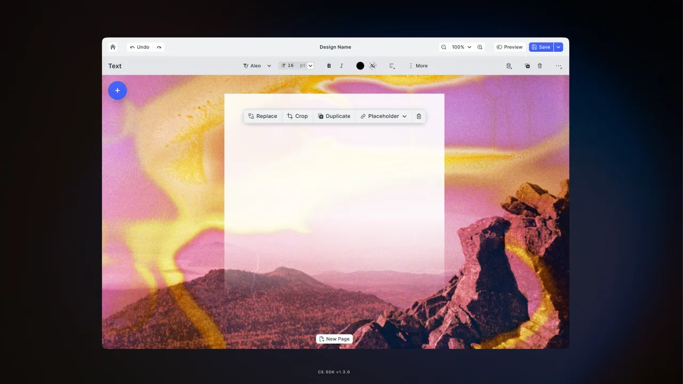Click the Preview button
Image resolution: width=683 pixels, height=384 pixels.
point(510,47)
